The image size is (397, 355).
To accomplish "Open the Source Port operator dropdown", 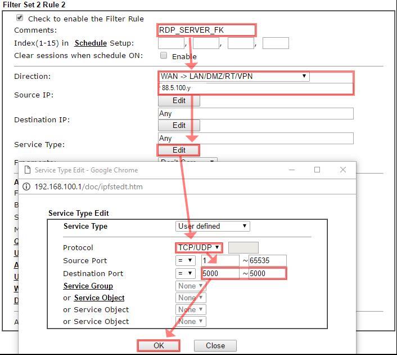I will coord(186,260).
